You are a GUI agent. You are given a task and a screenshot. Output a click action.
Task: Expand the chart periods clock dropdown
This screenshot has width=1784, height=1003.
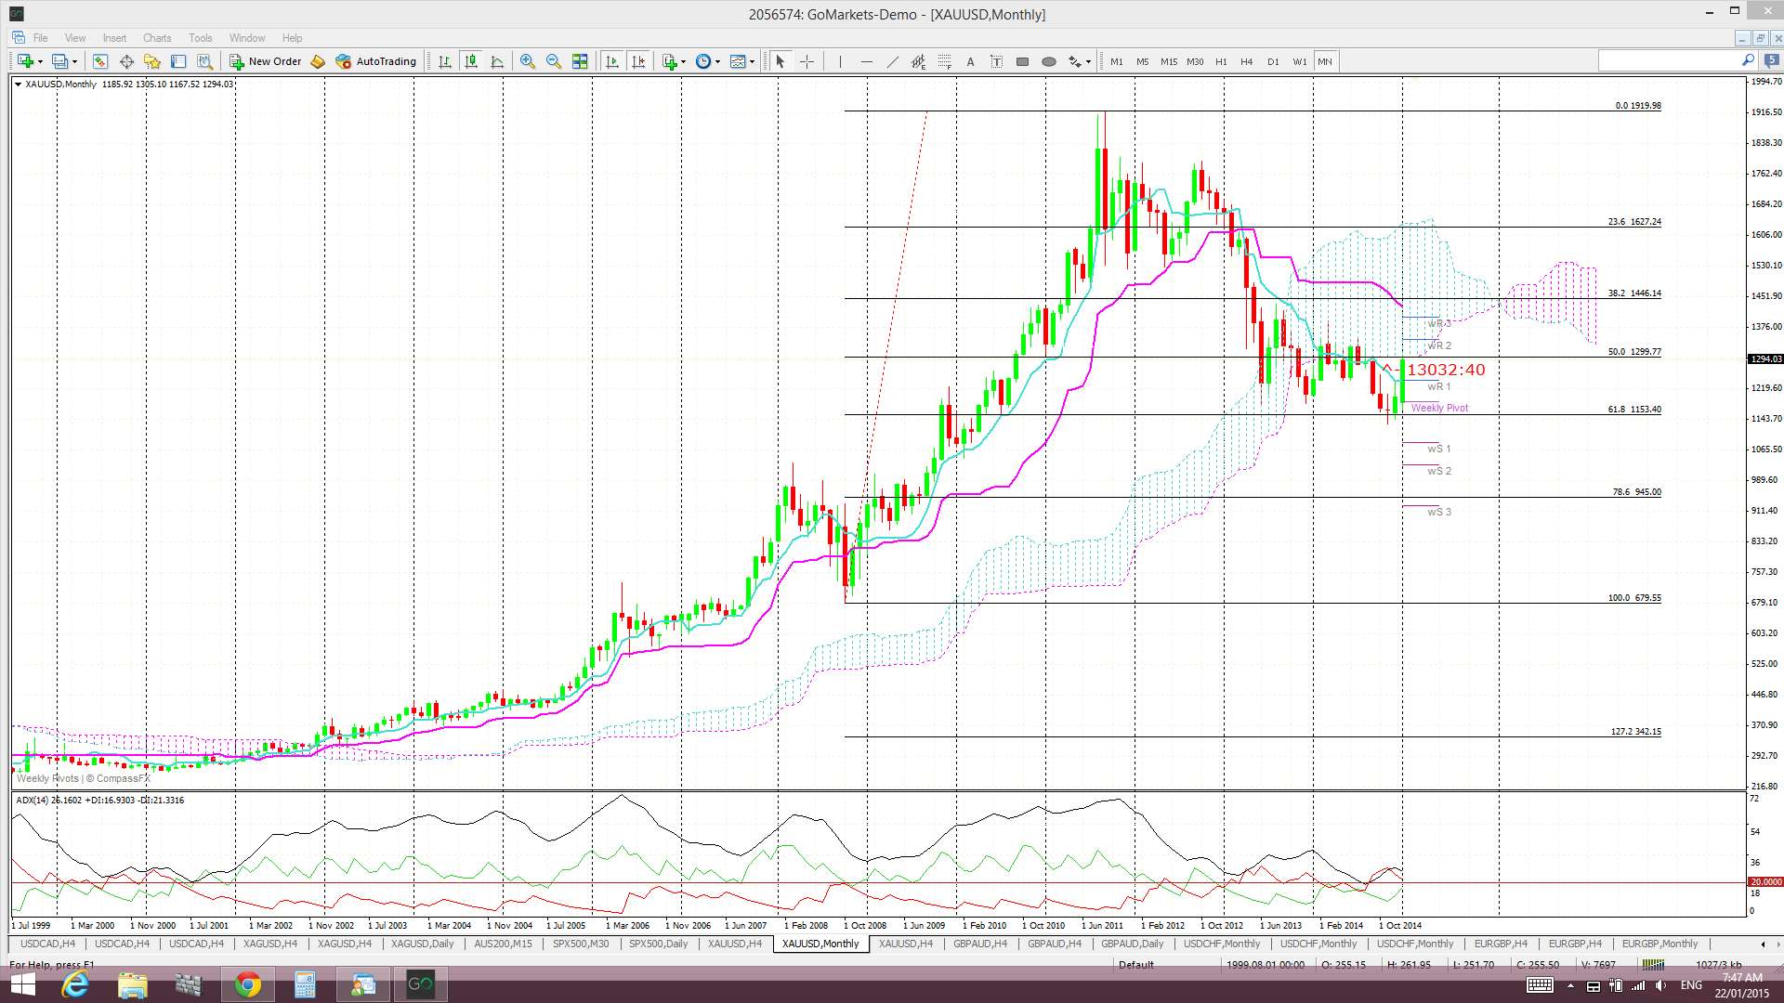click(717, 62)
